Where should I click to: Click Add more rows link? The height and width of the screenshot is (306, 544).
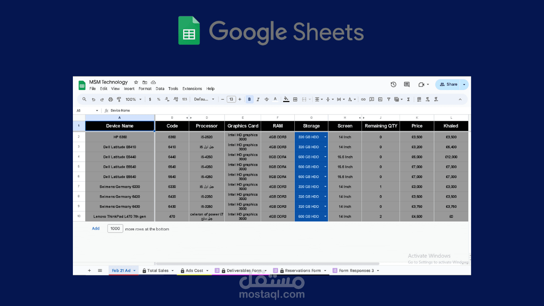click(96, 229)
